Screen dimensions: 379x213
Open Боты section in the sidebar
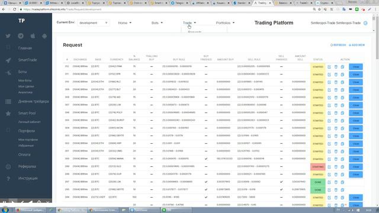[23, 72]
